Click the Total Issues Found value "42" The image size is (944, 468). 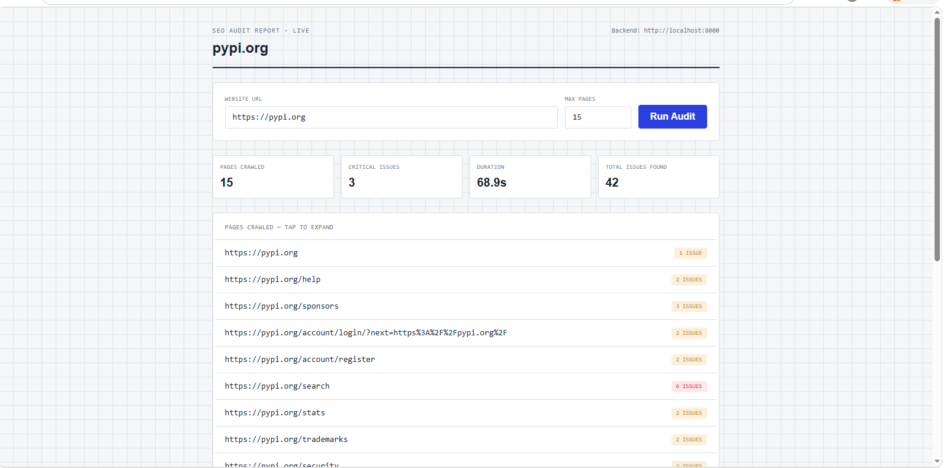(x=612, y=182)
